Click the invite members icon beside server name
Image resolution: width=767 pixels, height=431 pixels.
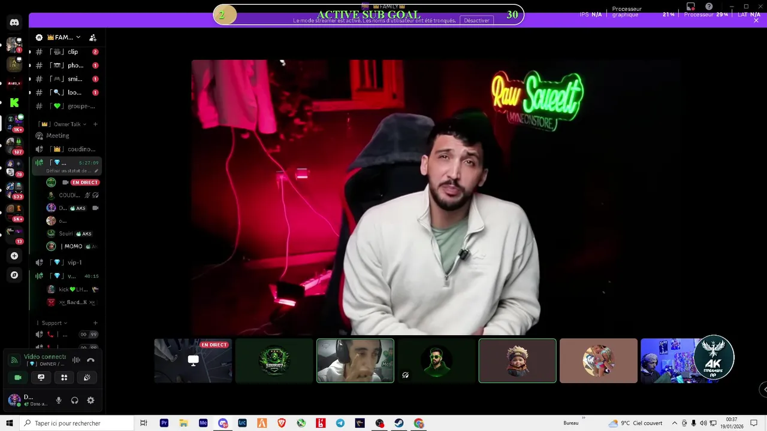93,37
